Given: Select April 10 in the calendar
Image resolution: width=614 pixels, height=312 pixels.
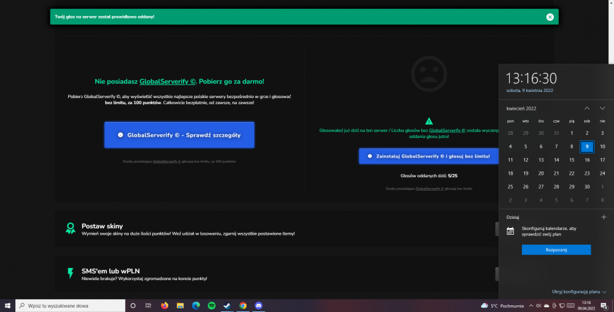Looking at the screenshot, I should pyautogui.click(x=602, y=146).
